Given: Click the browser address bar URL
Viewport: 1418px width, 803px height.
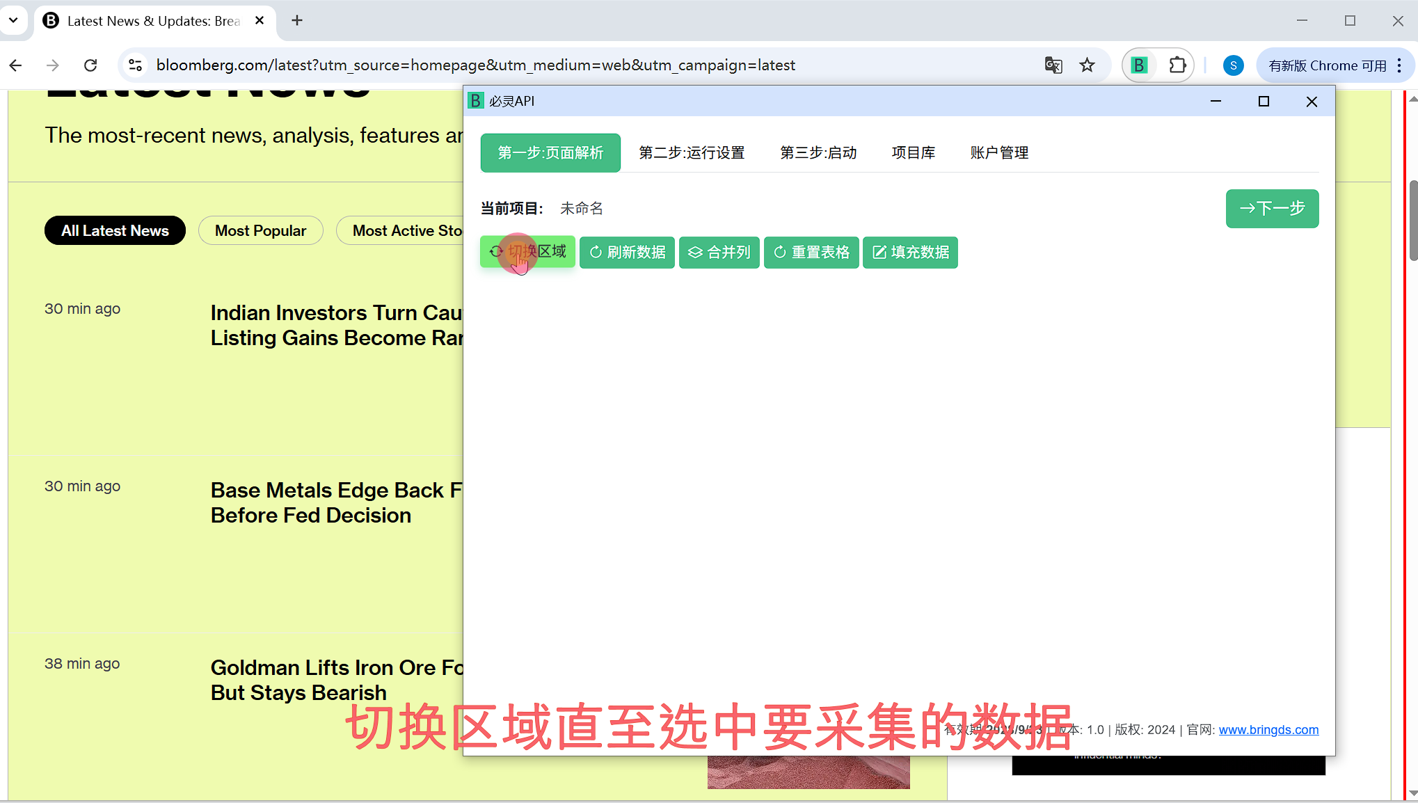Looking at the screenshot, I should tap(475, 65).
